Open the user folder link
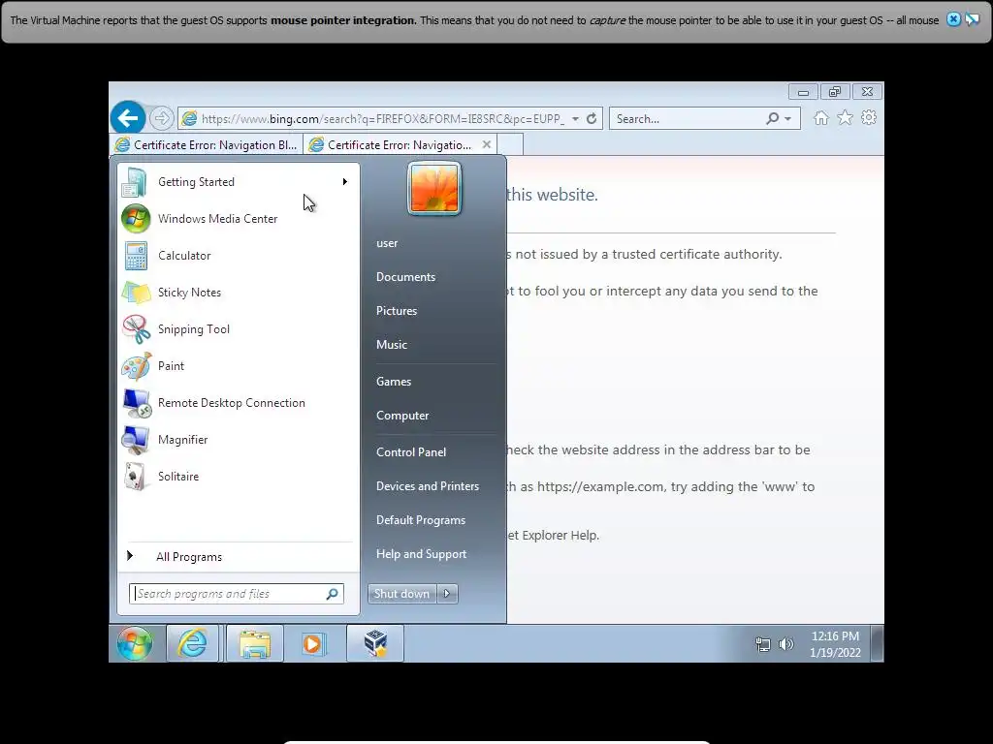The image size is (993, 744). [x=387, y=243]
